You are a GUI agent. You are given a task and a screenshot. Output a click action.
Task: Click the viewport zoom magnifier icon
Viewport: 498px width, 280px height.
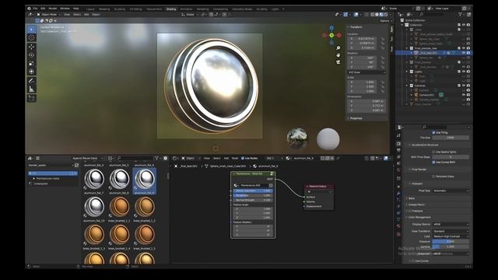pos(338,48)
